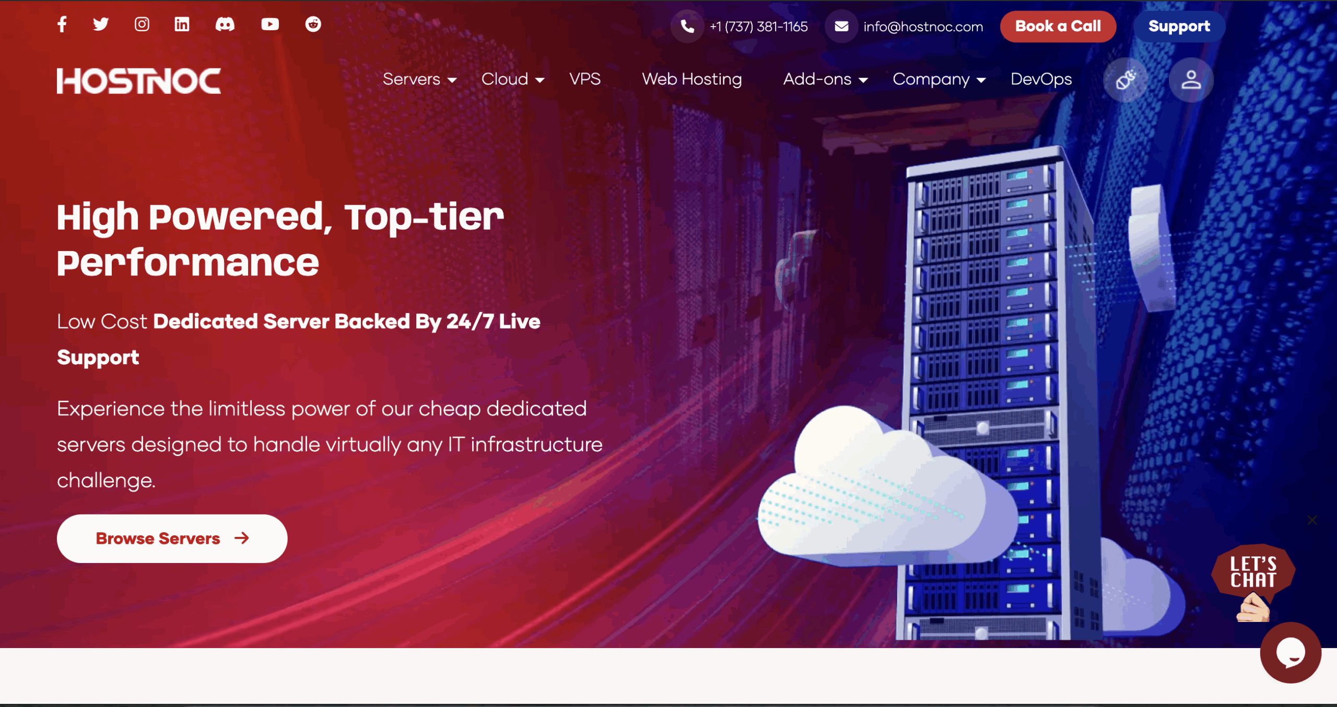Click the satellite icon beside DevOps

click(1125, 80)
